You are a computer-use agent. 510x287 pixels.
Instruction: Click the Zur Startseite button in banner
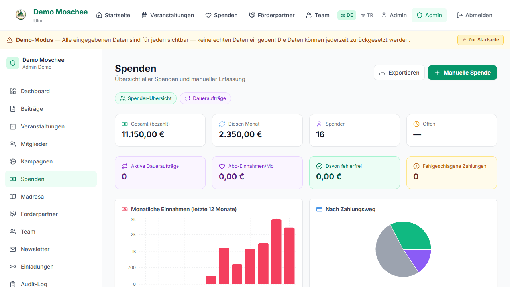pyautogui.click(x=481, y=40)
